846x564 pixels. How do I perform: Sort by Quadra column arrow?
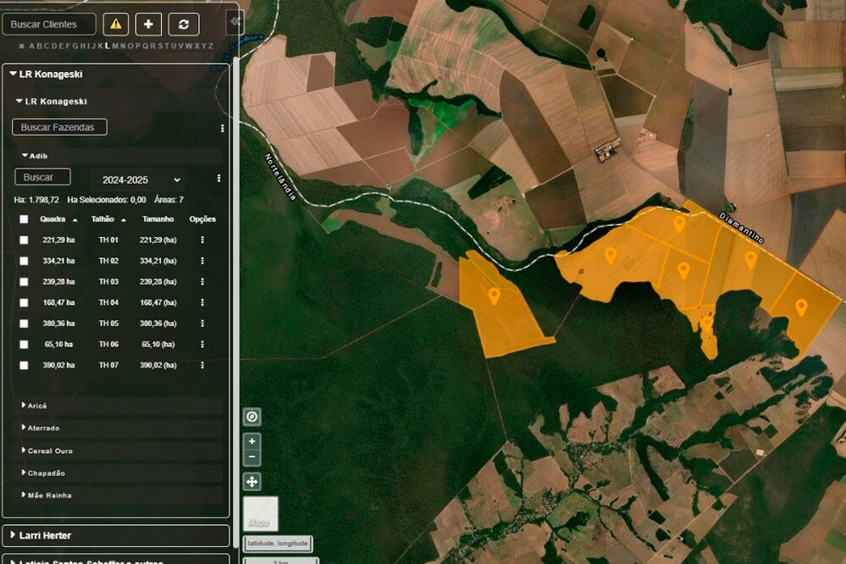(75, 220)
